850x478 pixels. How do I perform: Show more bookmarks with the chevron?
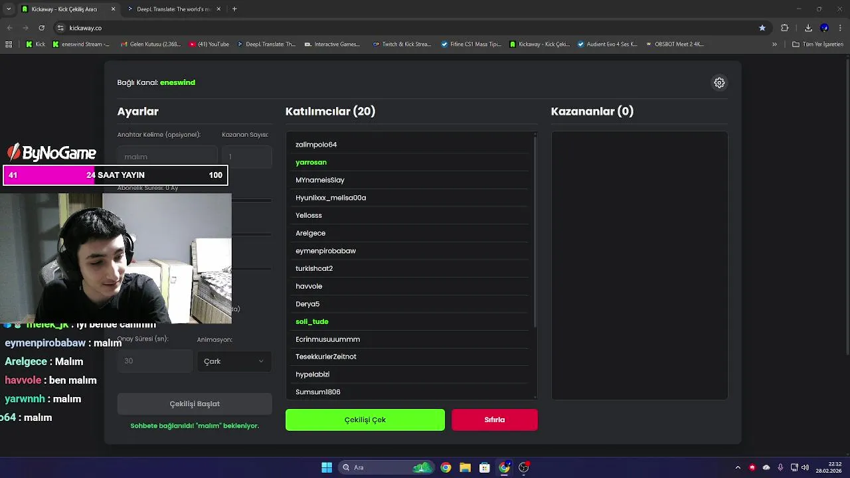coord(774,44)
